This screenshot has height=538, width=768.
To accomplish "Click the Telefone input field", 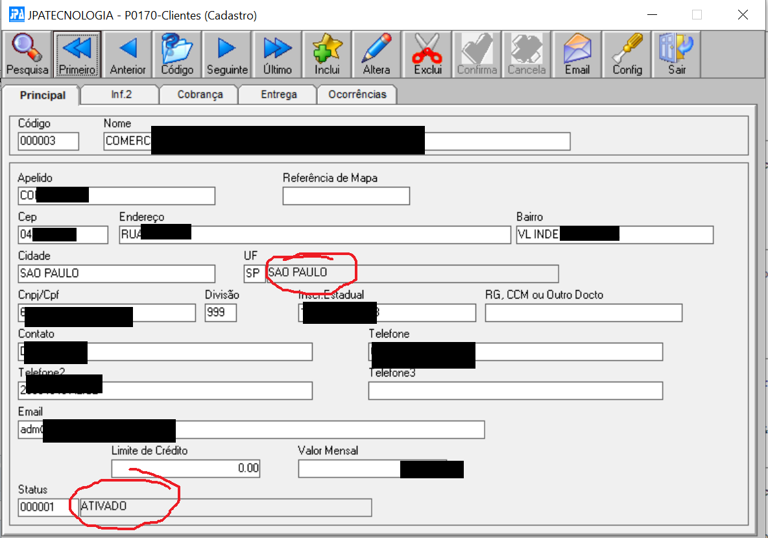I will tap(516, 352).
